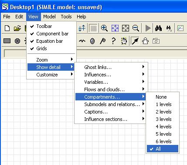The image size is (187, 165).
Task: Select the flag-shaped component tool
Action: [103, 41]
